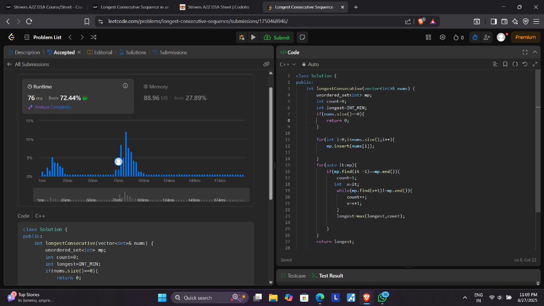Open LeetCode settings gear
Viewport: 544px width, 306px height.
pos(442,37)
